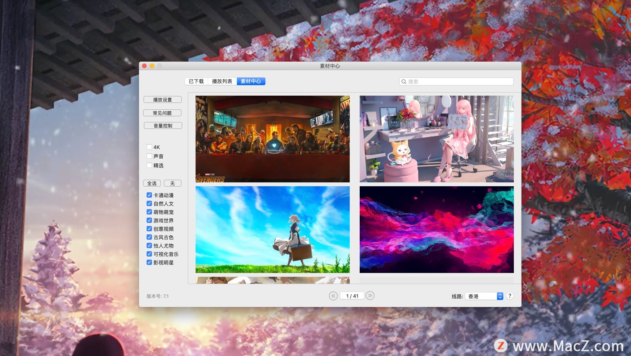Open 常见问题 button
631x356 pixels.
(162, 113)
